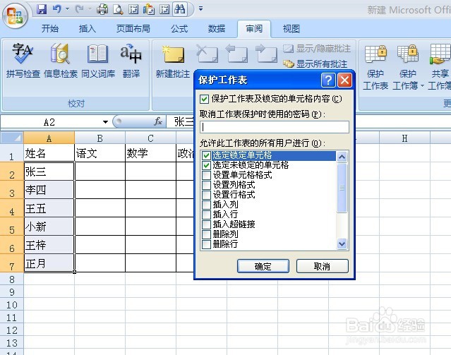The width and height of the screenshot is (451, 355).
Task: Customize the quick access toolbar dropdown
Action: pyautogui.click(x=200, y=9)
